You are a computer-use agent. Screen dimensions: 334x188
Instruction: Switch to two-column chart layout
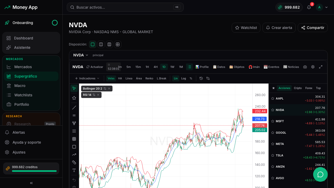click(x=101, y=44)
